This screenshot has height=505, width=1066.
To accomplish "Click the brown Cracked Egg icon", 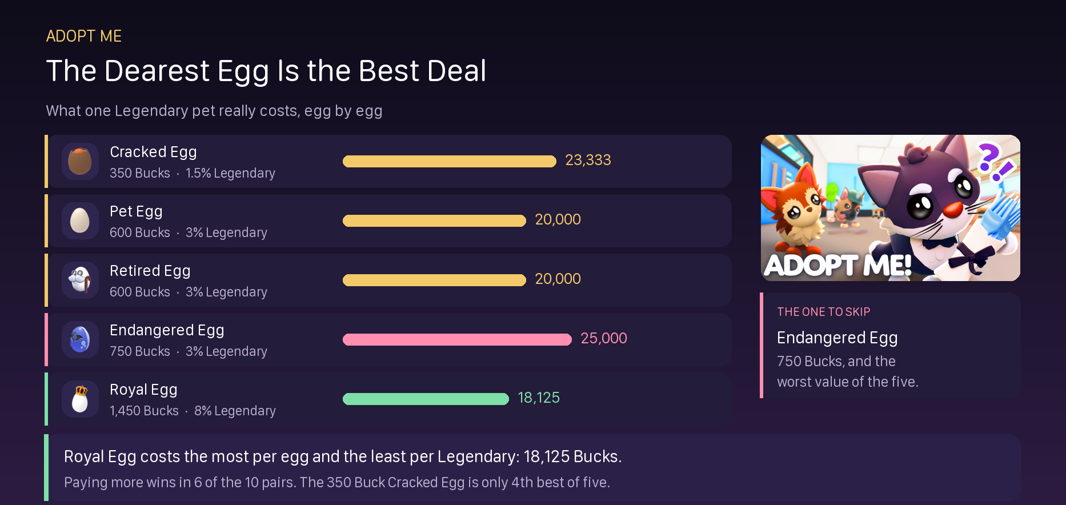I will coord(80,161).
